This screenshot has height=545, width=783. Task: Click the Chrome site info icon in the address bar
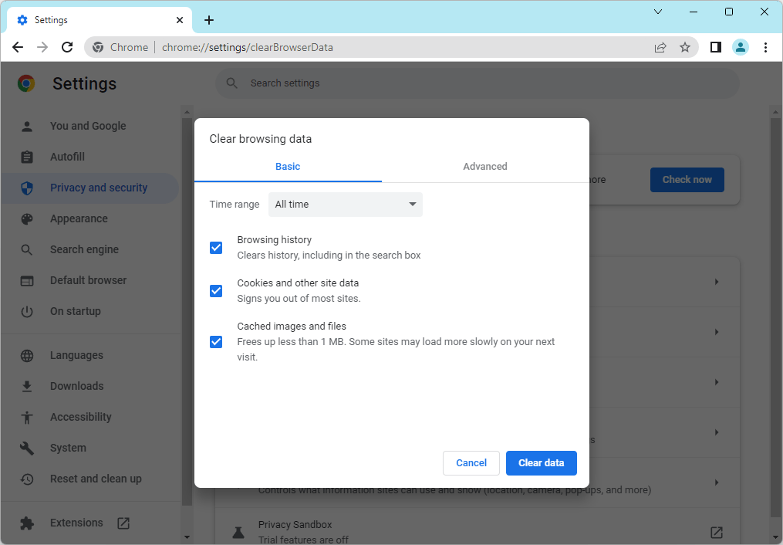[x=99, y=47]
